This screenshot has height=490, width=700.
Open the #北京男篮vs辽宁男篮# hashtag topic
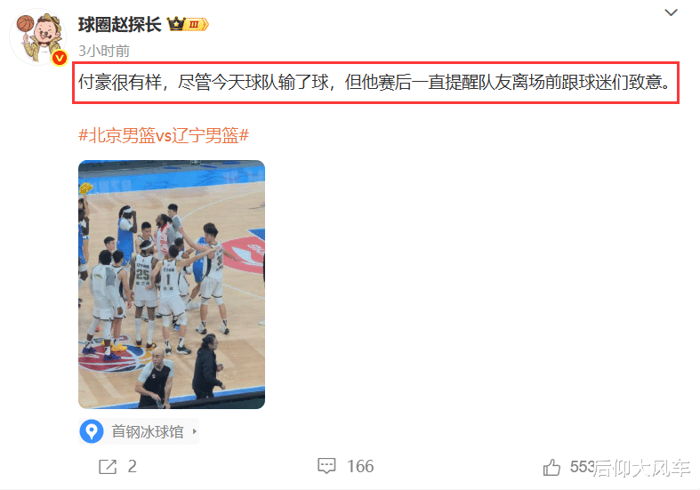164,135
